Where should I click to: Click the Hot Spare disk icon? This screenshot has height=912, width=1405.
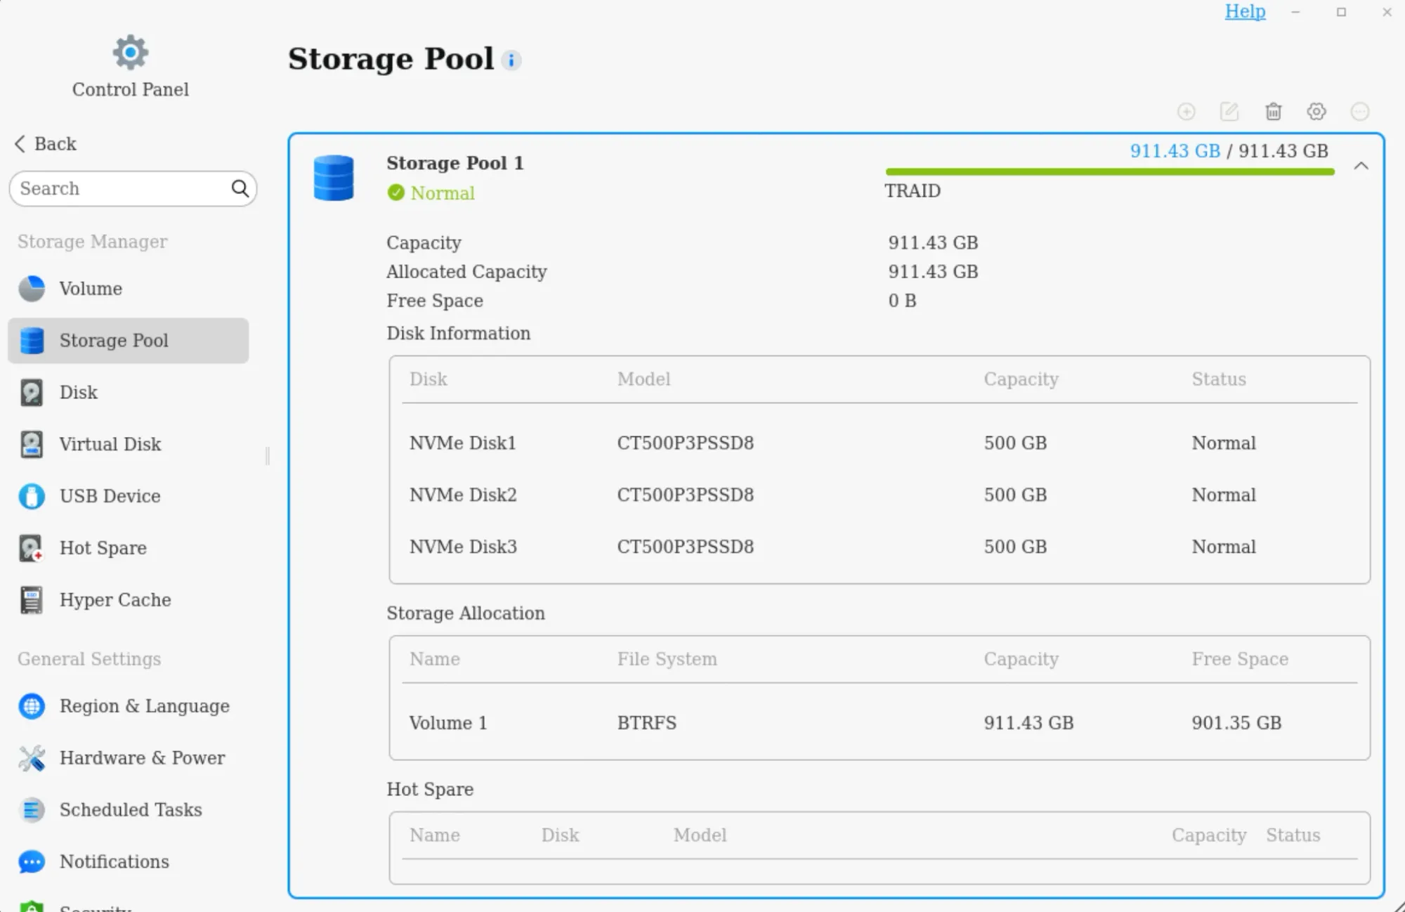point(31,548)
